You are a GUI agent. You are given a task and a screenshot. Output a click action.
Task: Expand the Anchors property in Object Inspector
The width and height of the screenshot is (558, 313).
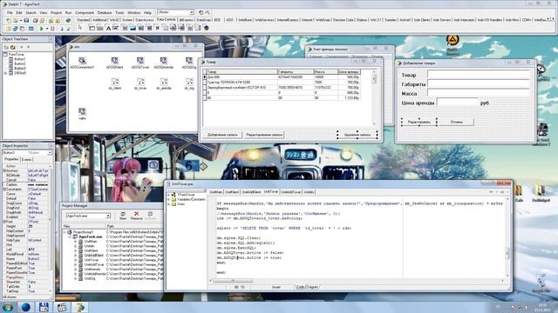coord(4,170)
